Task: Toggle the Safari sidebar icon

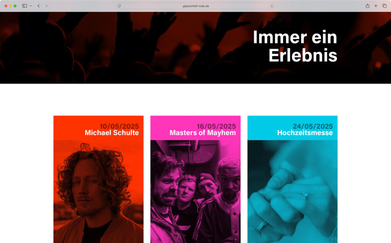Action: point(24,6)
